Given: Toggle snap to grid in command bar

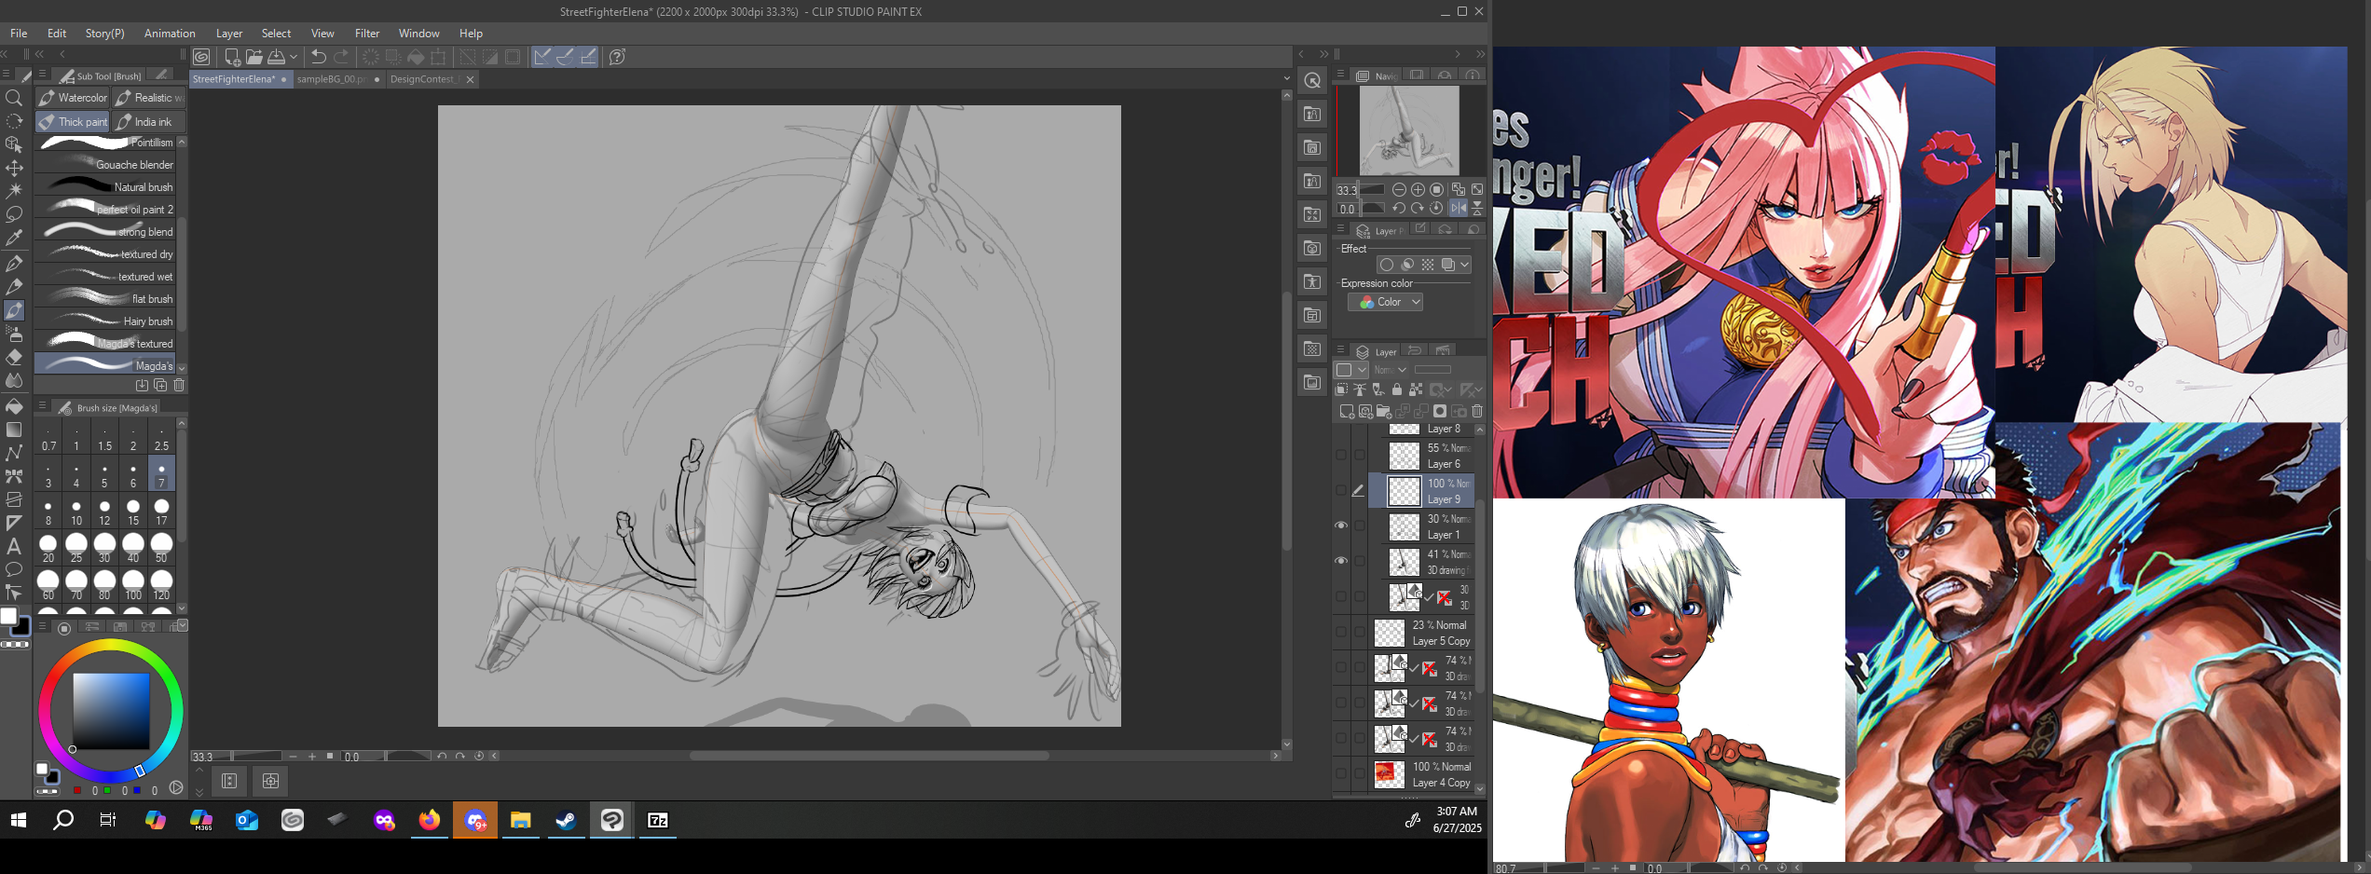Looking at the screenshot, I should pos(589,57).
